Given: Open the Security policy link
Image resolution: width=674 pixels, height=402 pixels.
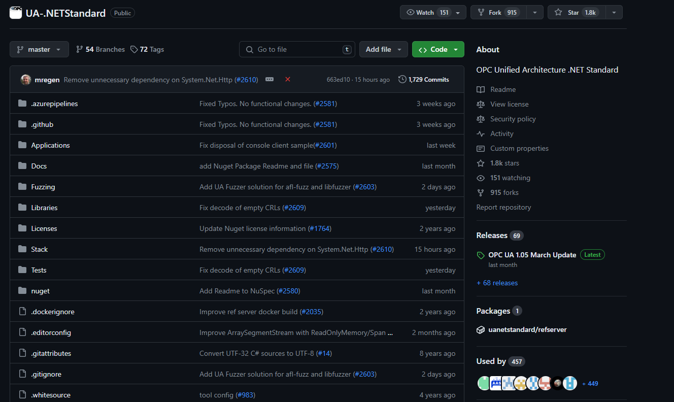Looking at the screenshot, I should 513,119.
